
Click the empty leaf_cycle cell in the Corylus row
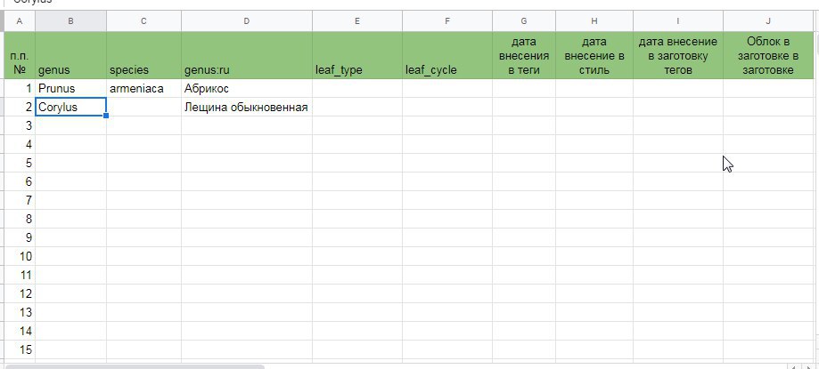447,108
